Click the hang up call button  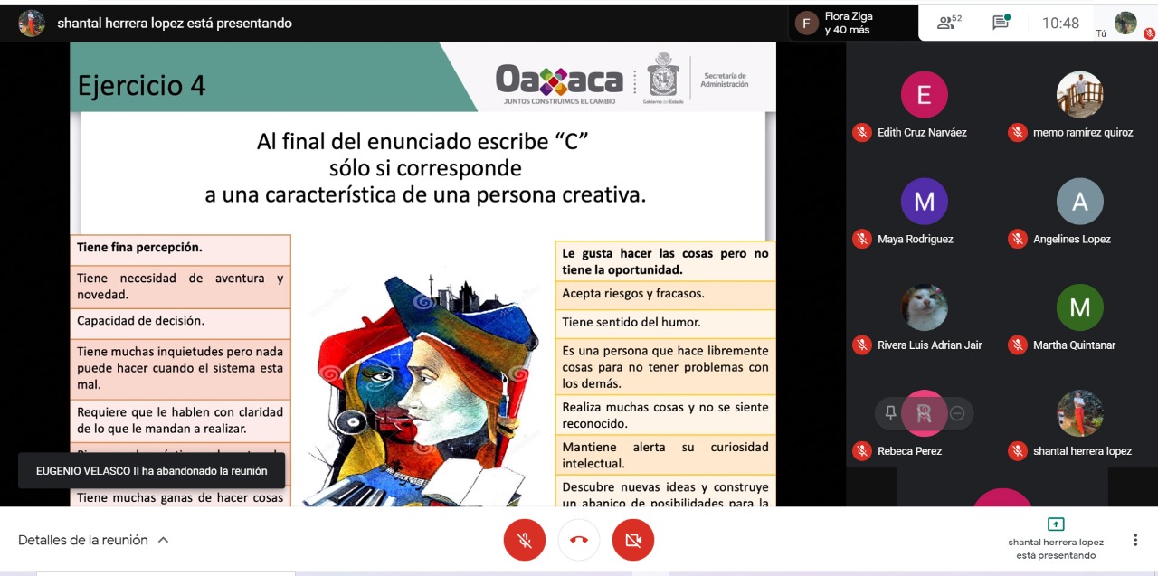coord(579,541)
